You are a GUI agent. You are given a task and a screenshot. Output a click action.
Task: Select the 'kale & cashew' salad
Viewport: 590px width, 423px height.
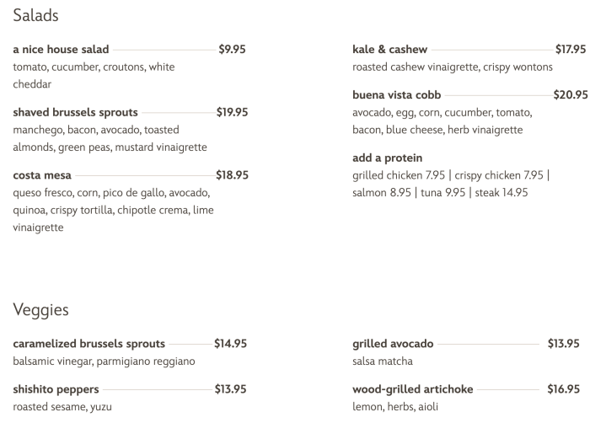389,50
